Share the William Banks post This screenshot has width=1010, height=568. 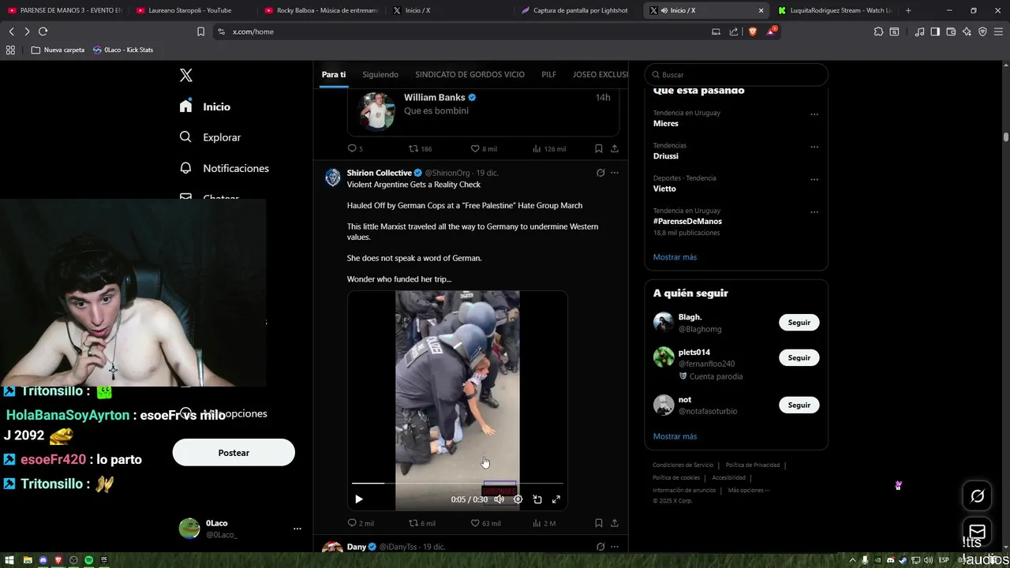[615, 148]
